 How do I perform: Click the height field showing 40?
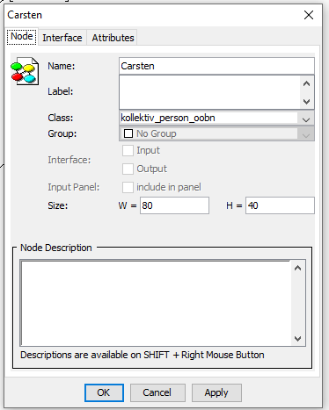point(280,205)
